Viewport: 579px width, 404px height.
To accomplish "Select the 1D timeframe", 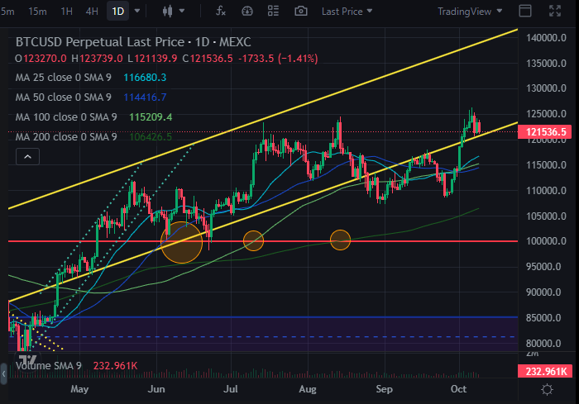I will 118,11.
